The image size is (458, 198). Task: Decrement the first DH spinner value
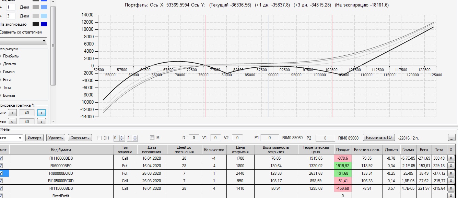pos(121,140)
